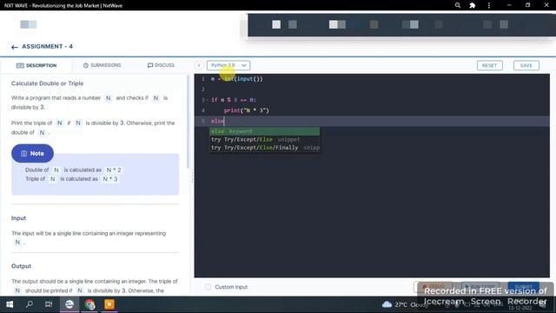Viewport: 556px width, 313px height.
Task: Collapse the description panel with the chevron
Action: (199, 65)
